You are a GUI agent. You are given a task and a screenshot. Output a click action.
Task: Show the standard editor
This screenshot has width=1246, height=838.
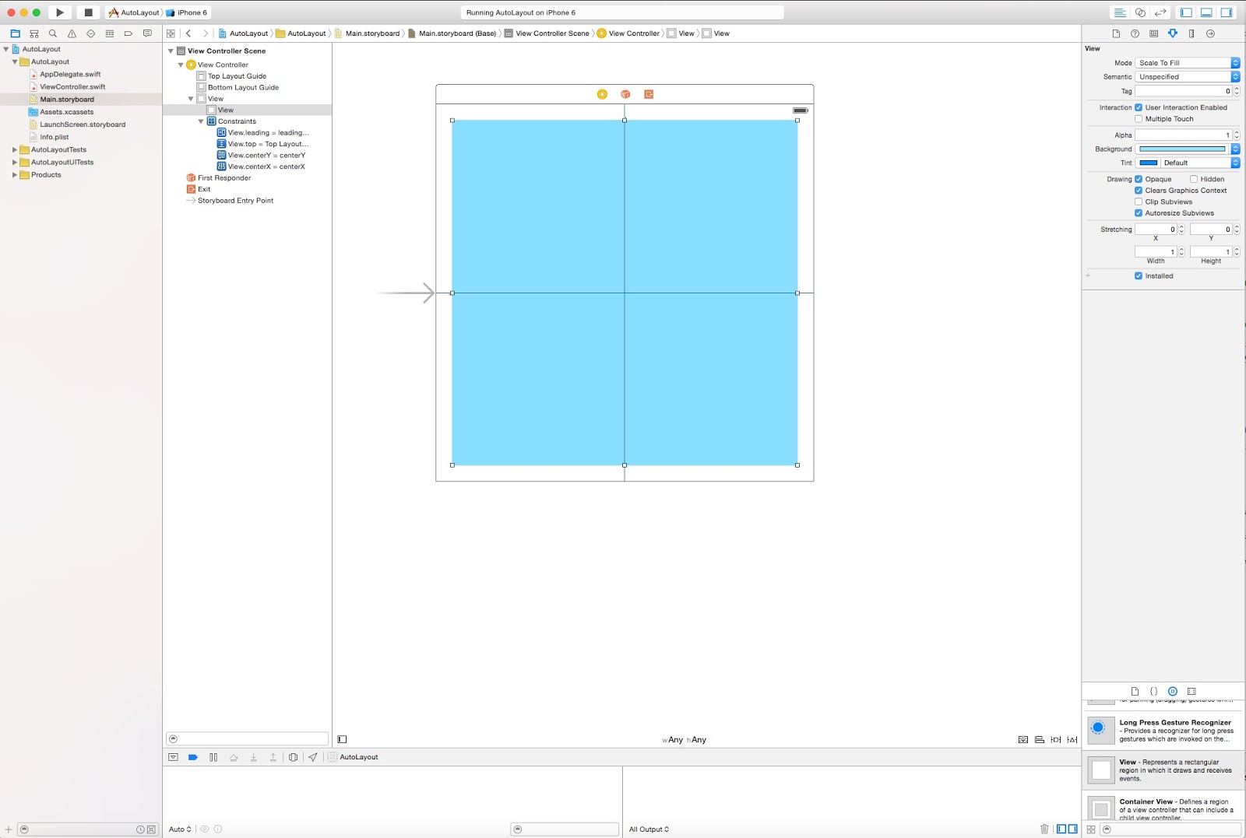point(1119,12)
